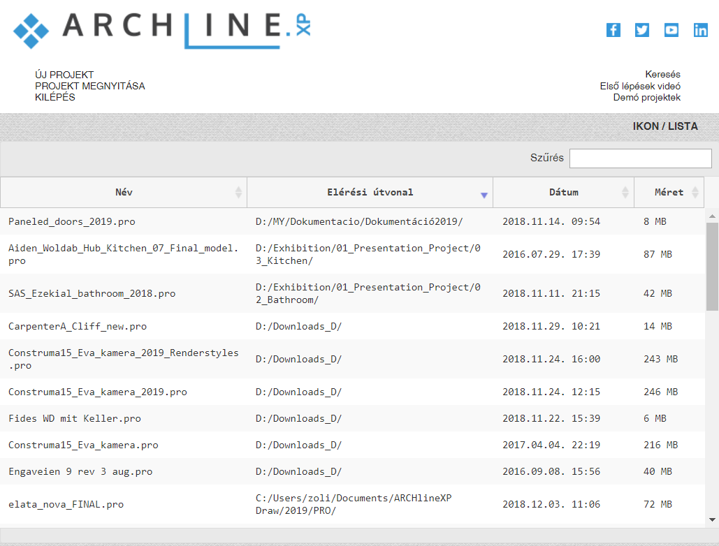Open the Facebook social icon
This screenshot has width=719, height=546.
click(613, 30)
